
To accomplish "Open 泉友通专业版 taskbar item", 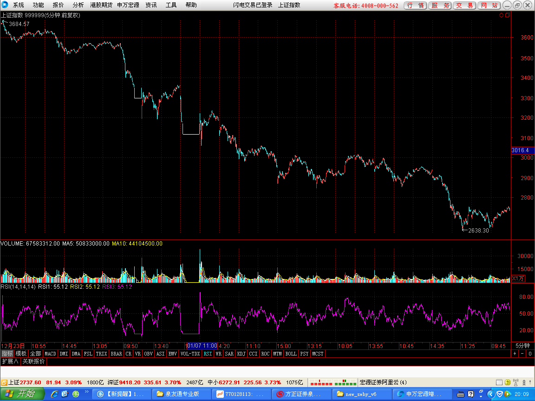I will click(182, 394).
